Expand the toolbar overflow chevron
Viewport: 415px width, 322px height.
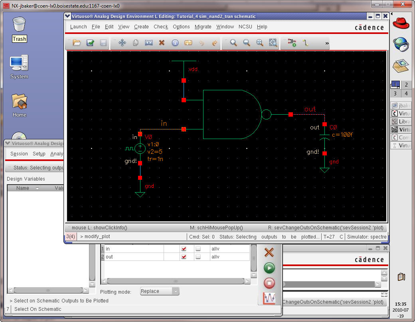coord(327,43)
